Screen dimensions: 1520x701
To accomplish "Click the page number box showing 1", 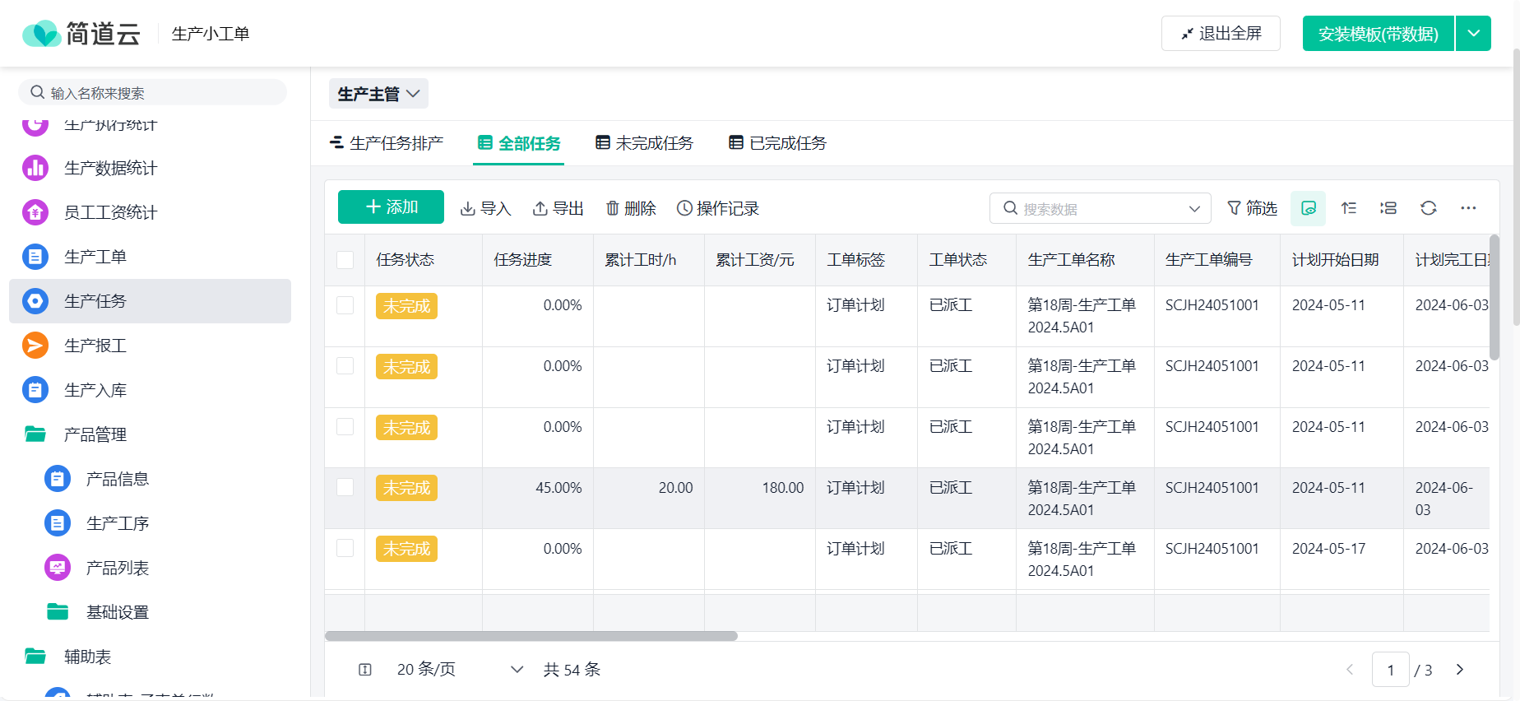I will pos(1391,670).
